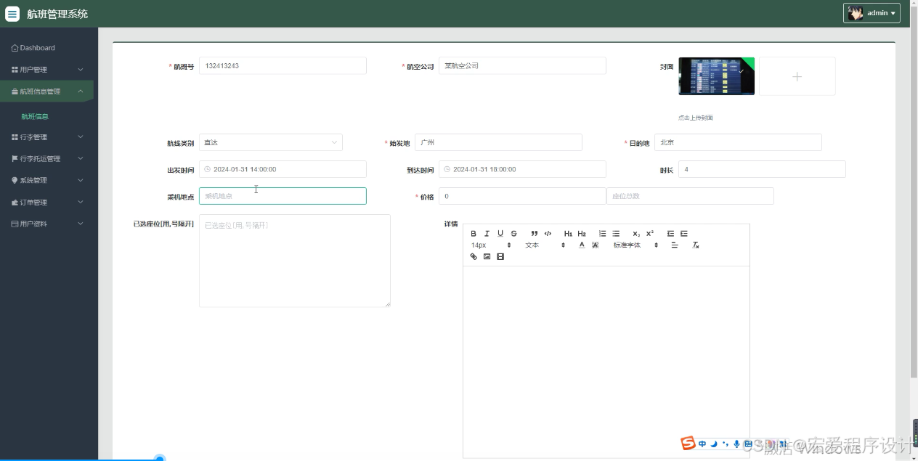Click the microphone icon in IME bar
Screen dimensions: 918x461
coord(736,444)
